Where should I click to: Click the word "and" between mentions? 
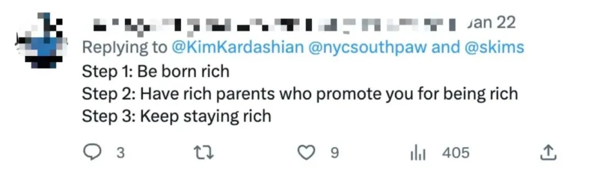(446, 47)
